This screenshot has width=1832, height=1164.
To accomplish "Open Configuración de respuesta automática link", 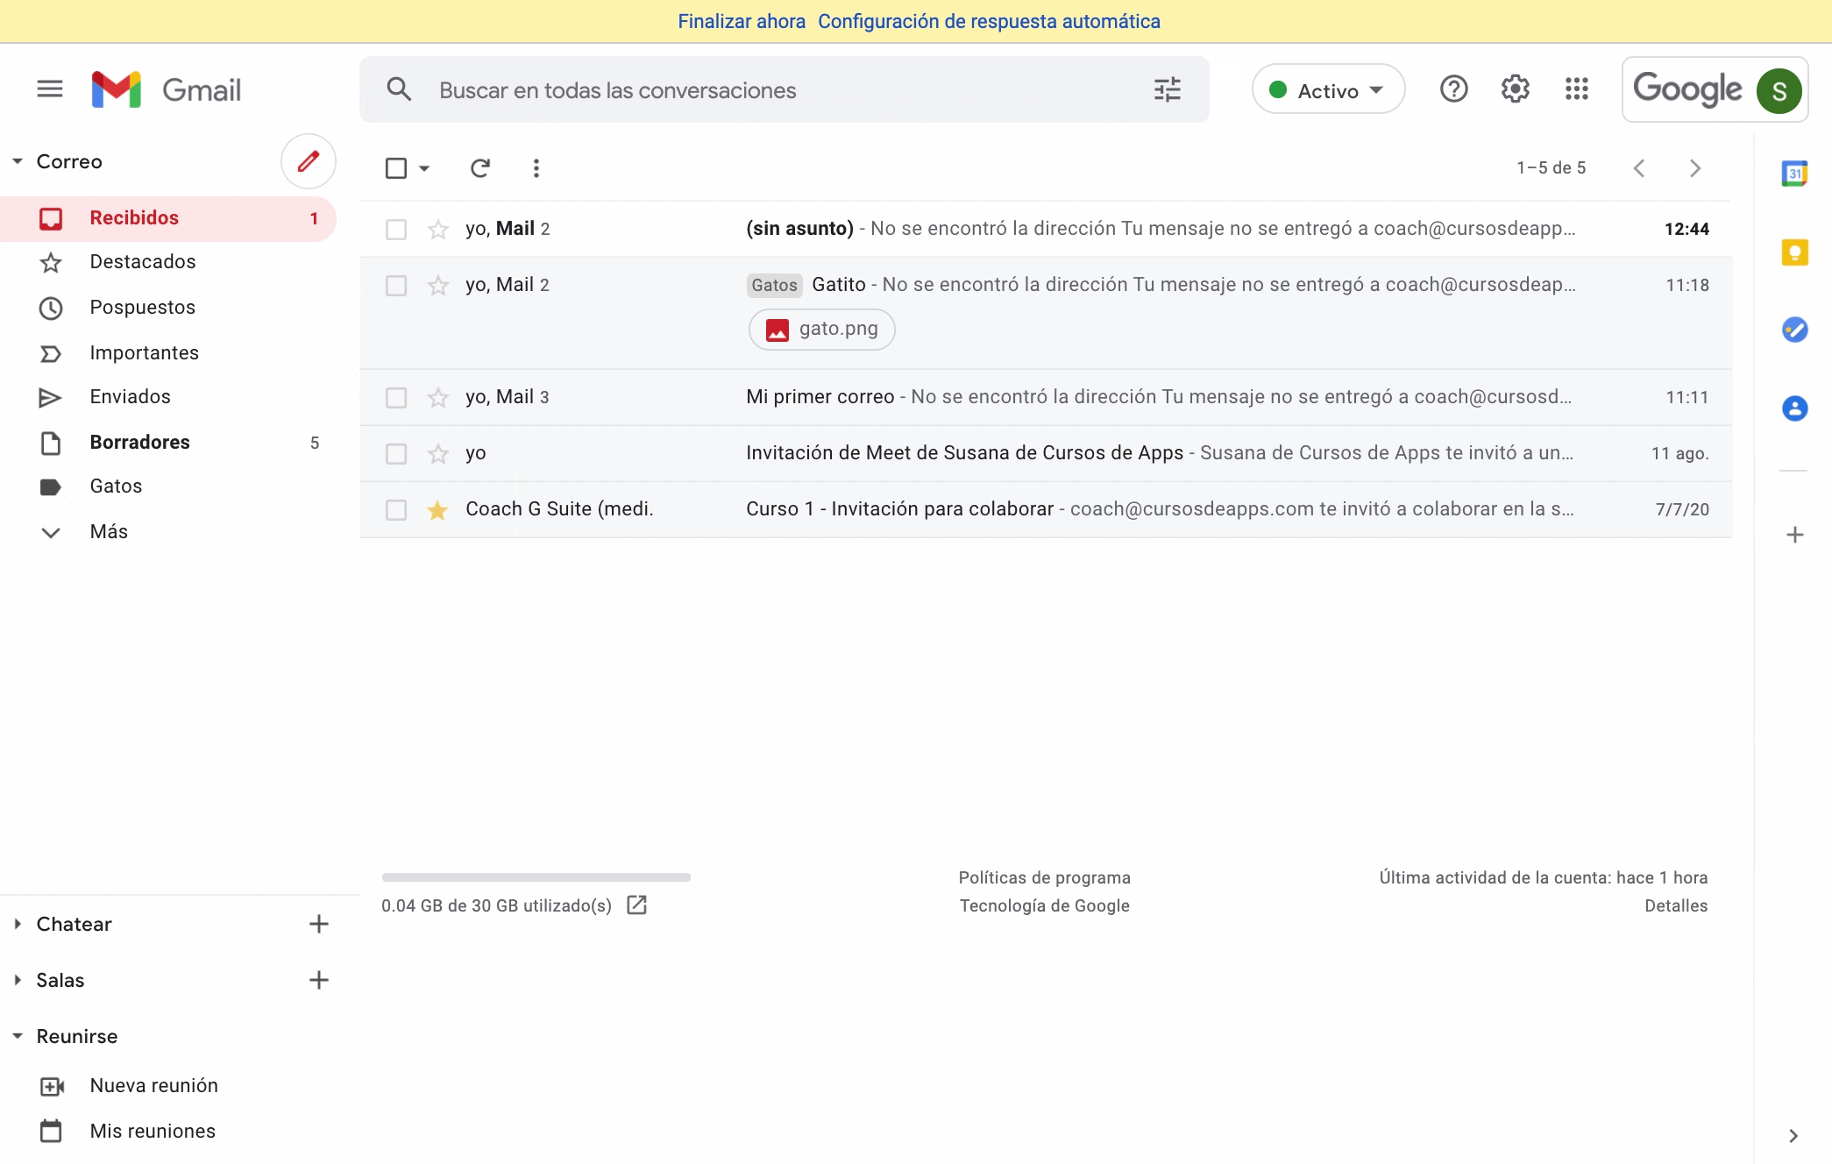I will click(989, 21).
